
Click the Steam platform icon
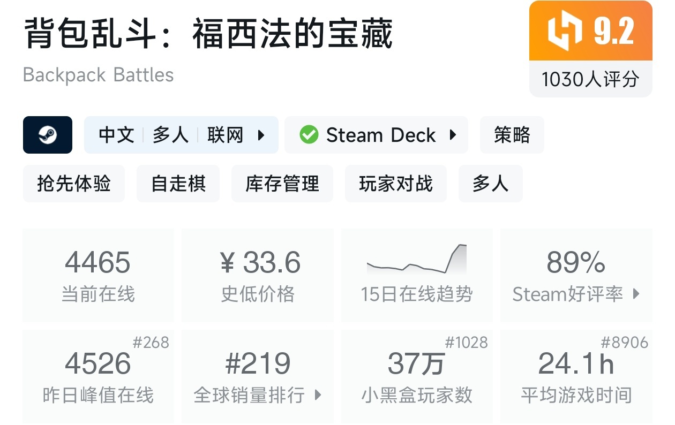click(48, 135)
